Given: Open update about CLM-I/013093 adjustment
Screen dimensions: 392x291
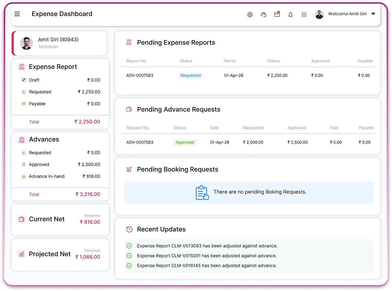Looking at the screenshot, I should (x=207, y=246).
